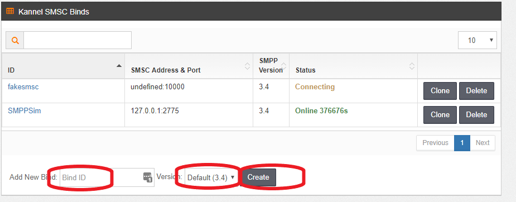Clone the SMPPSim bind
This screenshot has width=516, height=202.
point(440,115)
